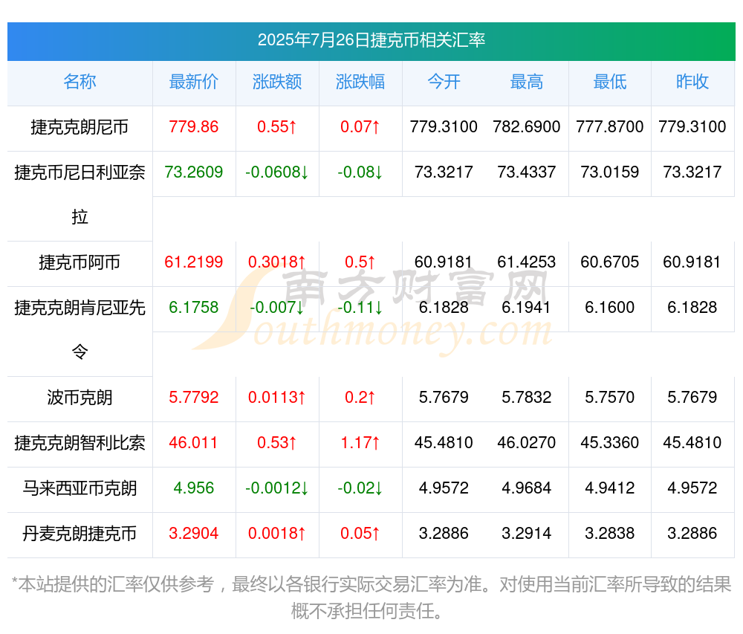This screenshot has width=743, height=634.
Task: Select the 最低 column header
Action: tap(610, 82)
